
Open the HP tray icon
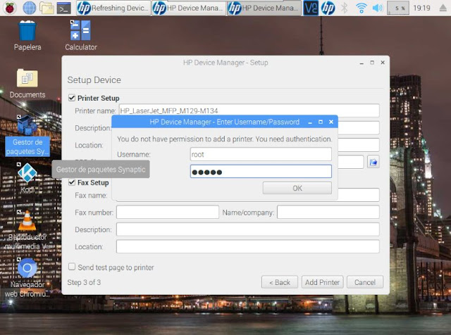pos(328,8)
